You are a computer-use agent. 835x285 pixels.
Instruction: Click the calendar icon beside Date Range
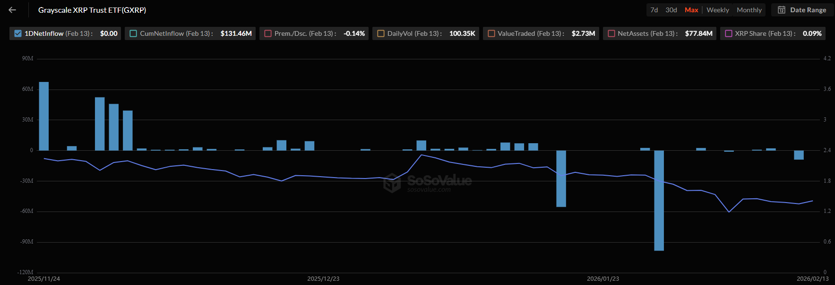pyautogui.click(x=782, y=10)
